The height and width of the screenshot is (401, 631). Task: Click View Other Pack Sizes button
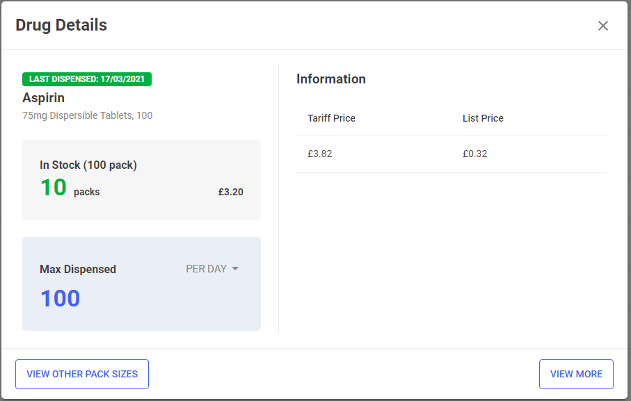(x=82, y=374)
